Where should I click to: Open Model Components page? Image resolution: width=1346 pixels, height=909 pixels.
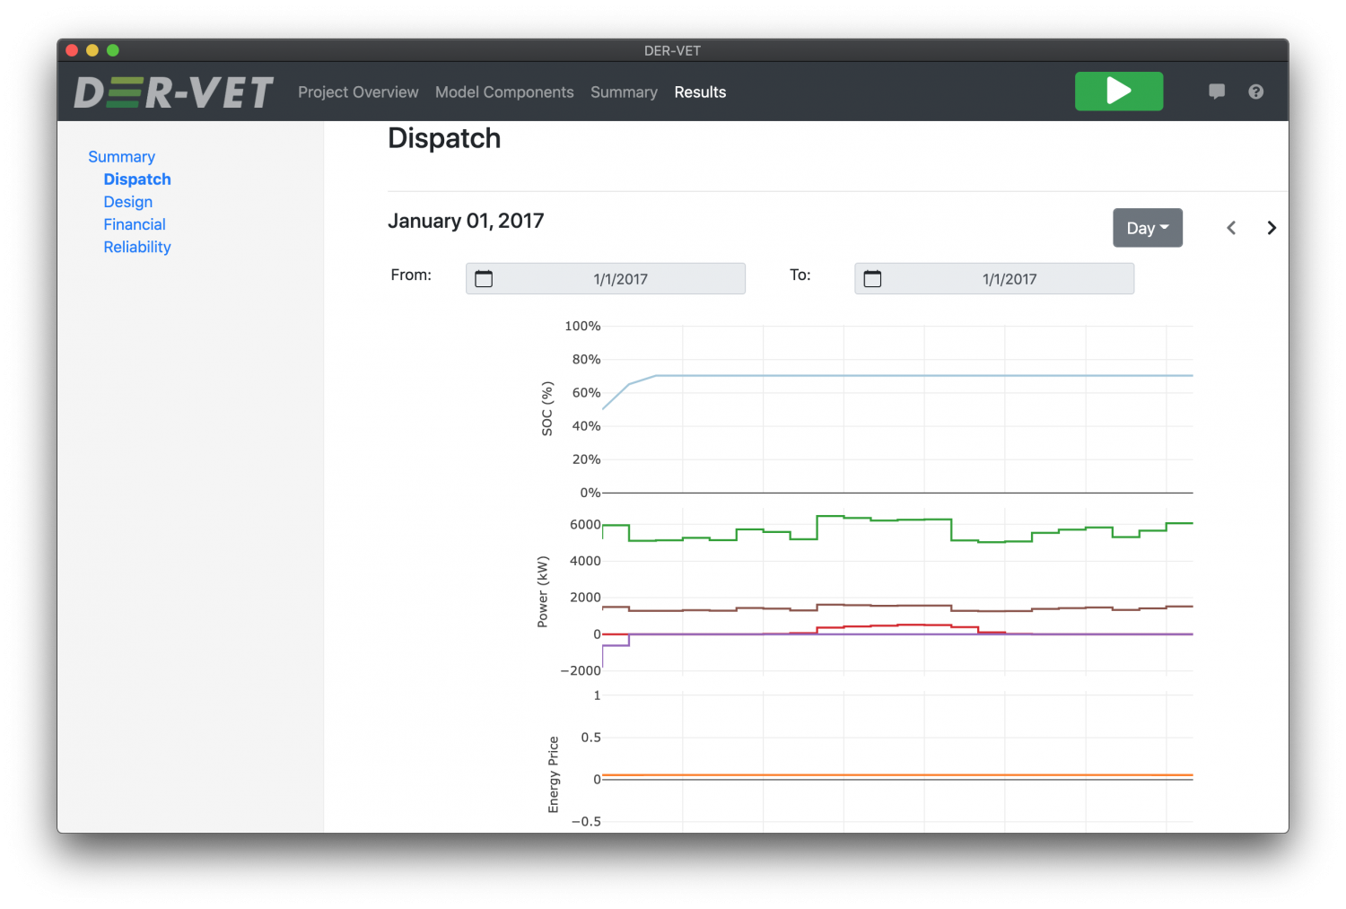(x=504, y=92)
